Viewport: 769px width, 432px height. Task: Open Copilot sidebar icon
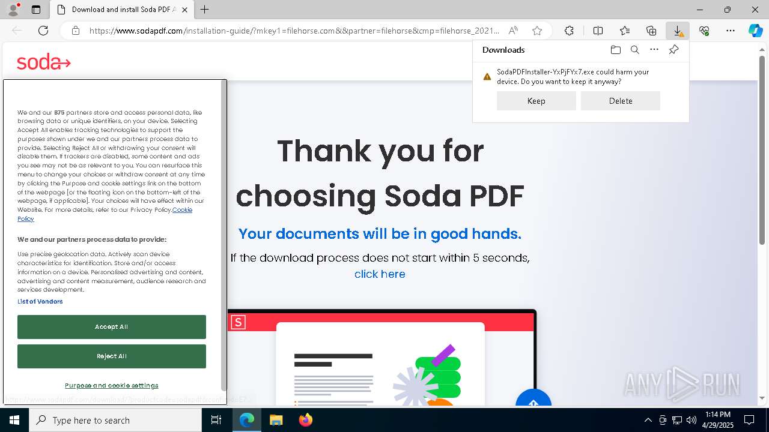[x=756, y=31]
